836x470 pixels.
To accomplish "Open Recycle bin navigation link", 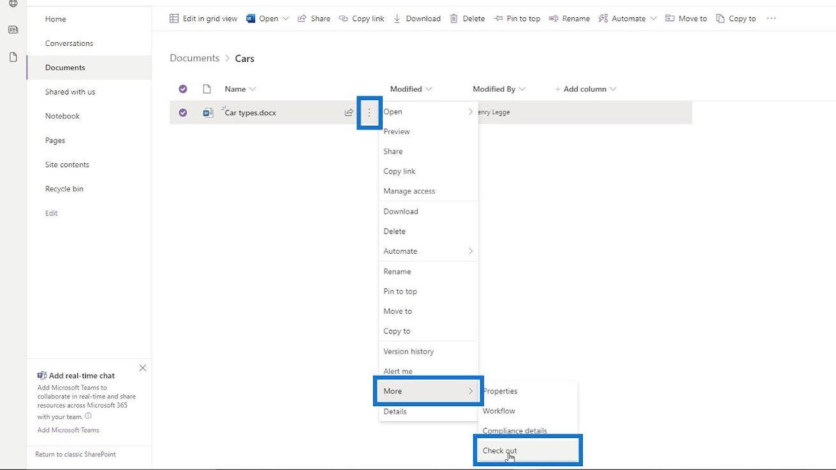I will [x=64, y=189].
